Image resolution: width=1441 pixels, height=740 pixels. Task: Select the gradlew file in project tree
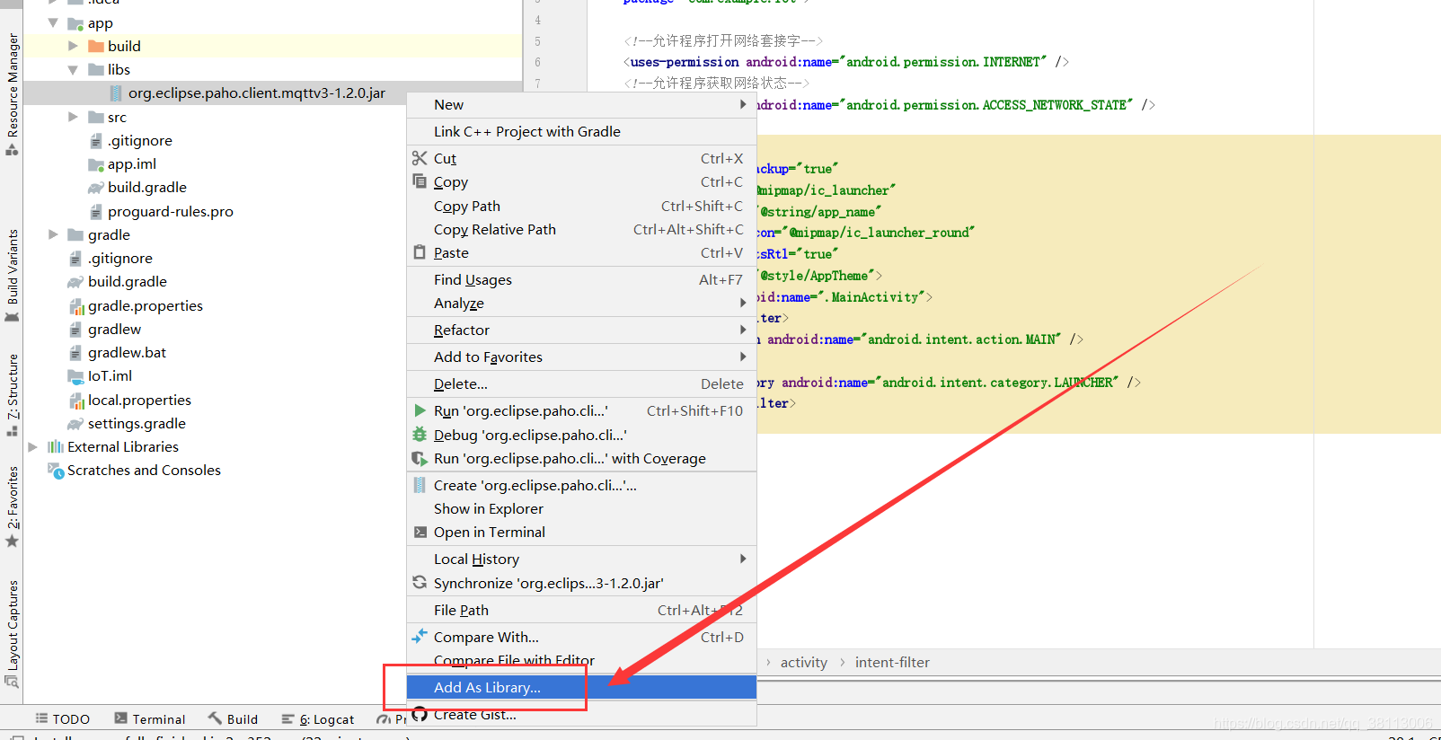114,329
